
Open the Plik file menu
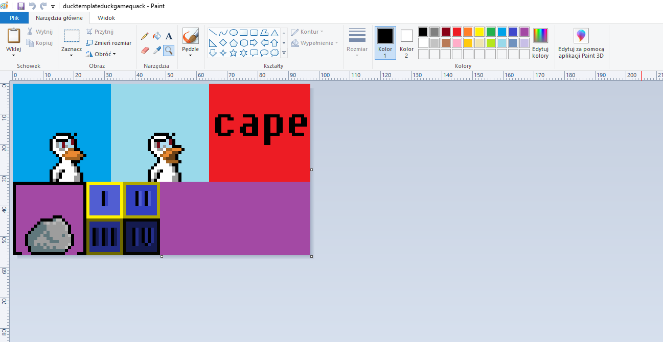(14, 18)
